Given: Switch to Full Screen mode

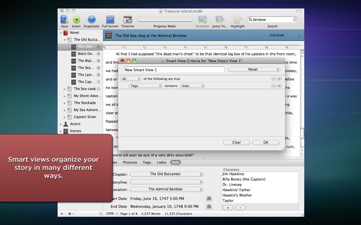Looking at the screenshot, I should coord(110,20).
